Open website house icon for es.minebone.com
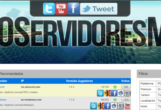This screenshot has height=110, width=161. coord(114,106)
